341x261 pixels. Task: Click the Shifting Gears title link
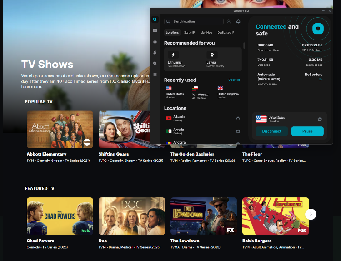pyautogui.click(x=114, y=154)
